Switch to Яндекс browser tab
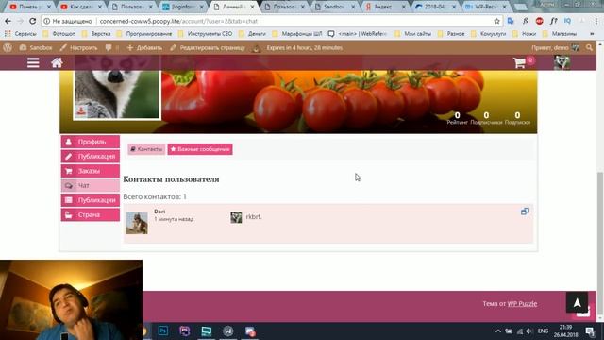The width and height of the screenshot is (604, 340). click(x=386, y=7)
